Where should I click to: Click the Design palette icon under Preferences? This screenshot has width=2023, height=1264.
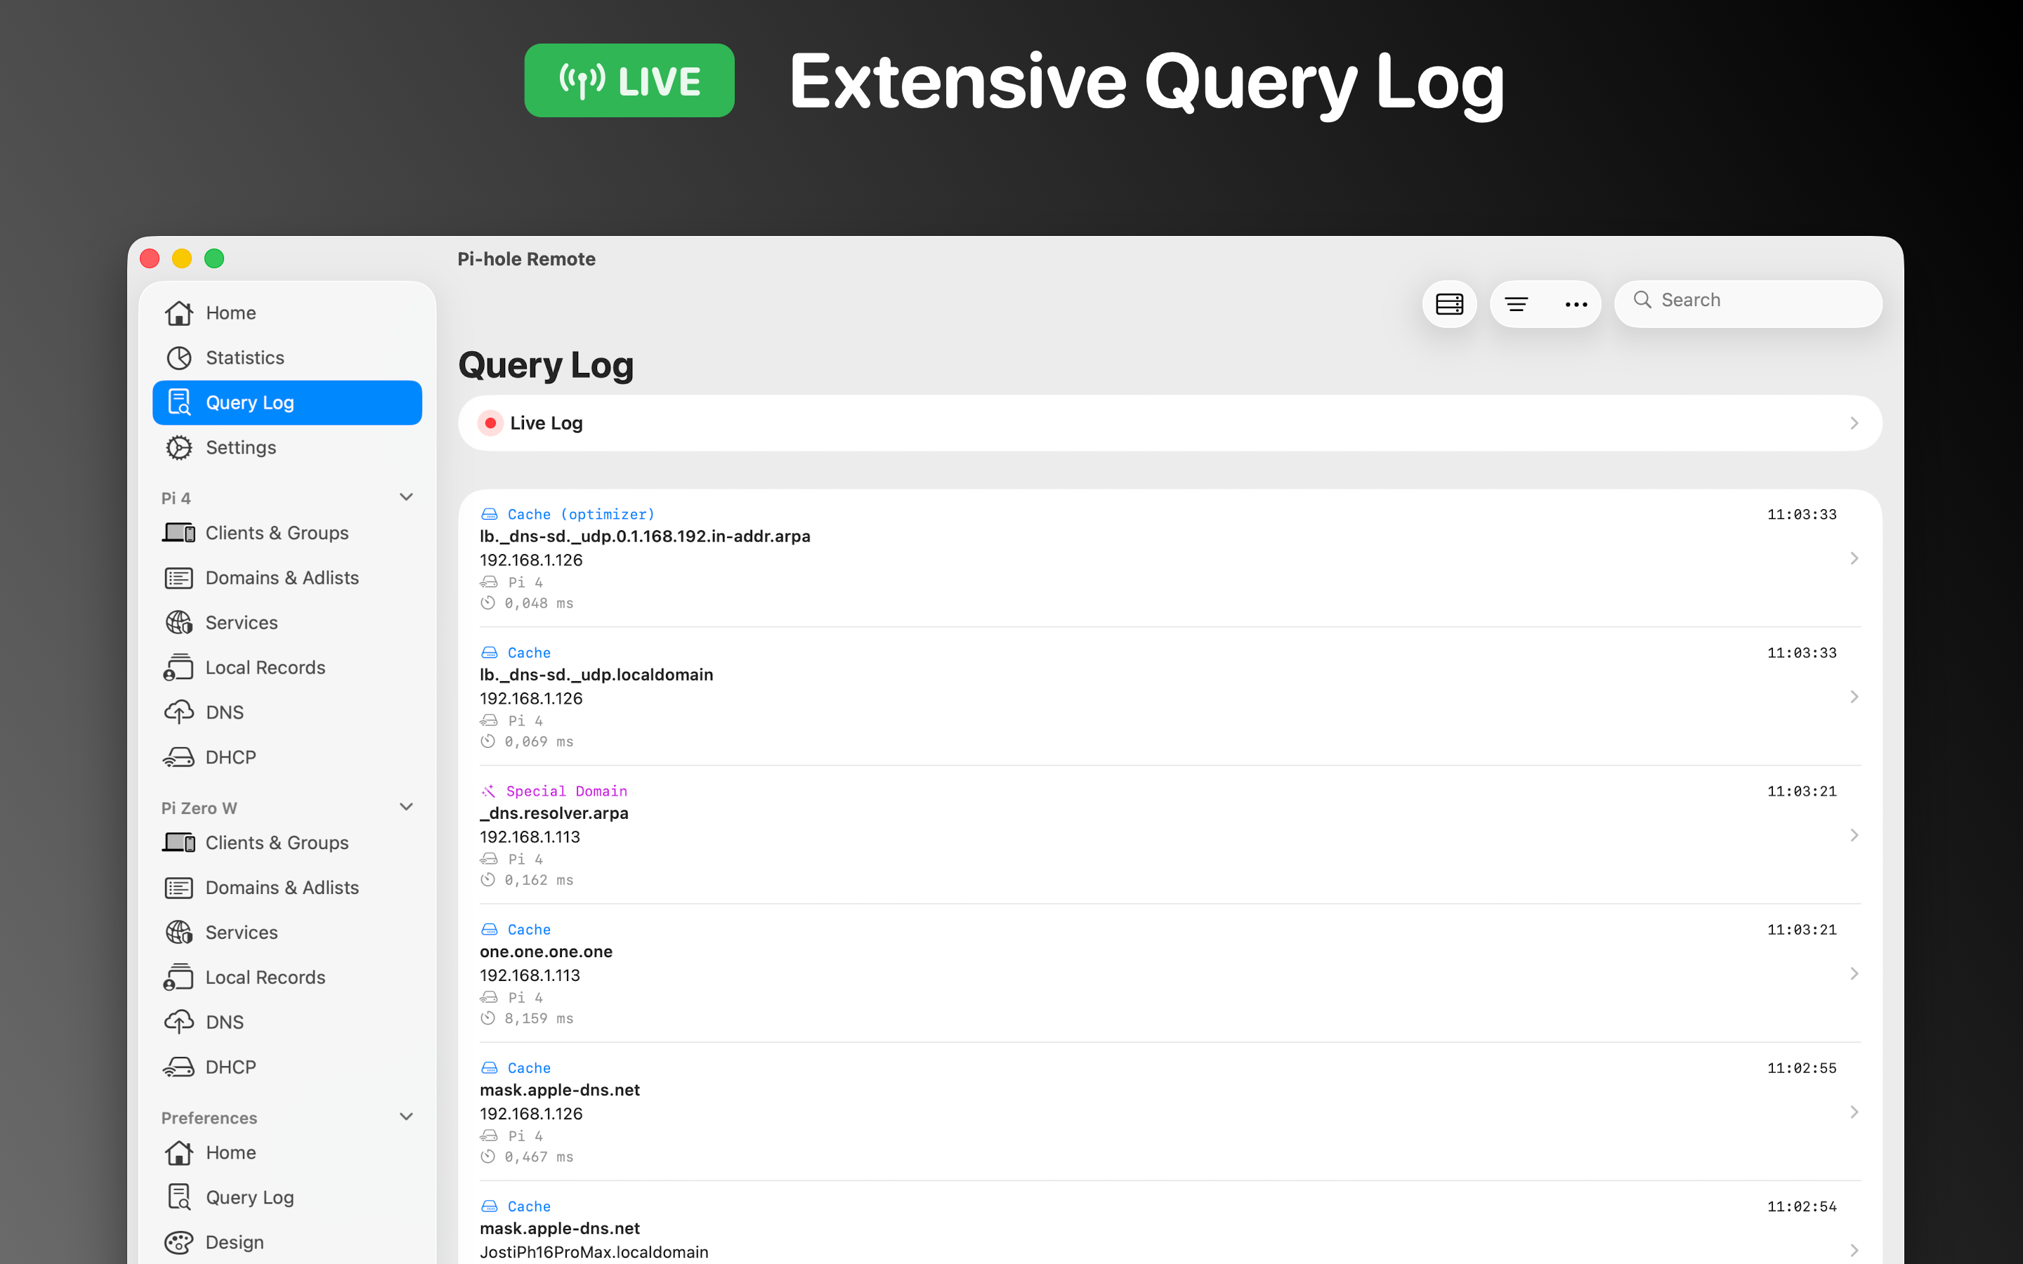tap(179, 1242)
